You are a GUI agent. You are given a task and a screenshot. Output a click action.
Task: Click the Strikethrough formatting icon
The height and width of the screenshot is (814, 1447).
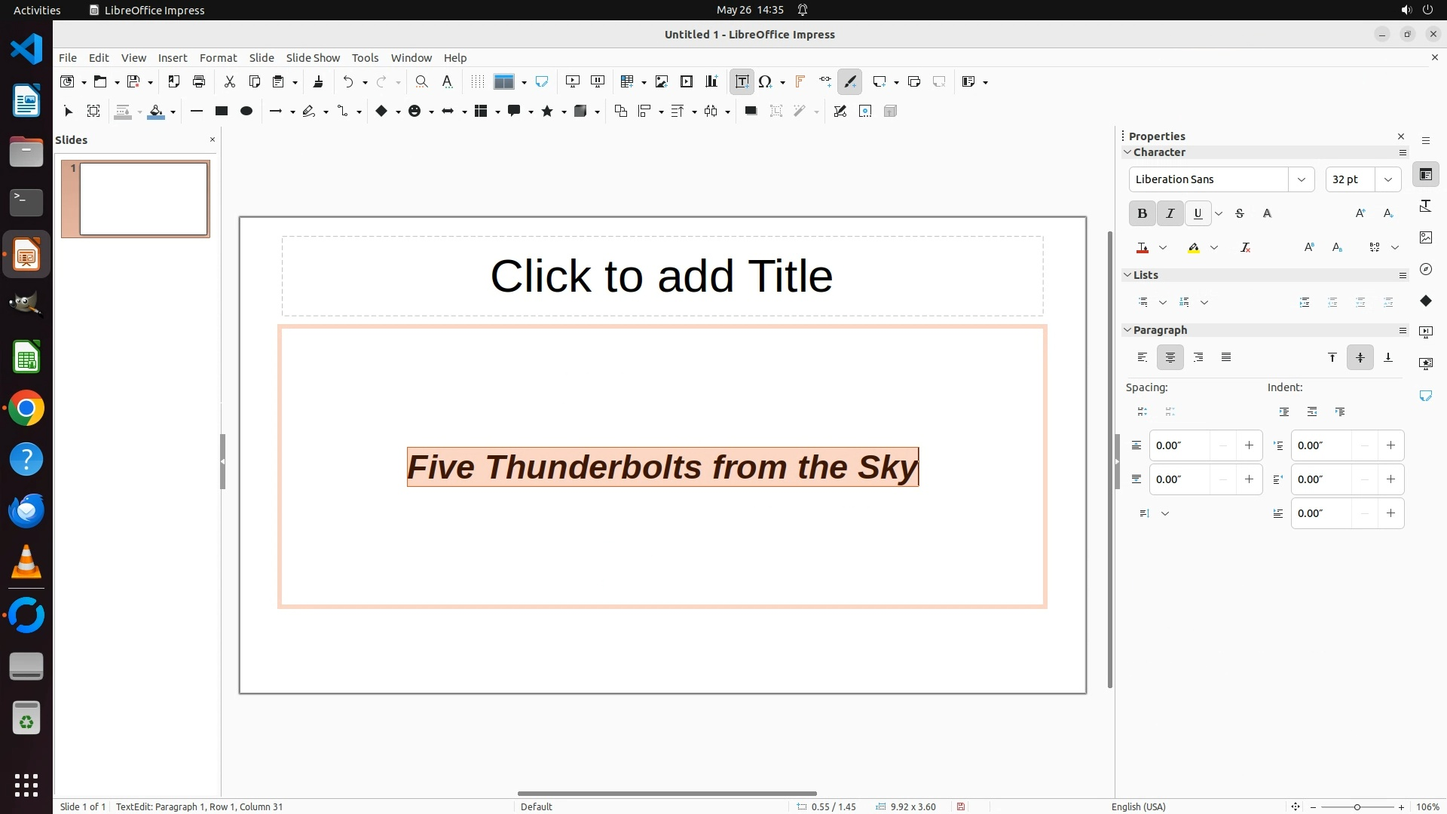pos(1240,213)
